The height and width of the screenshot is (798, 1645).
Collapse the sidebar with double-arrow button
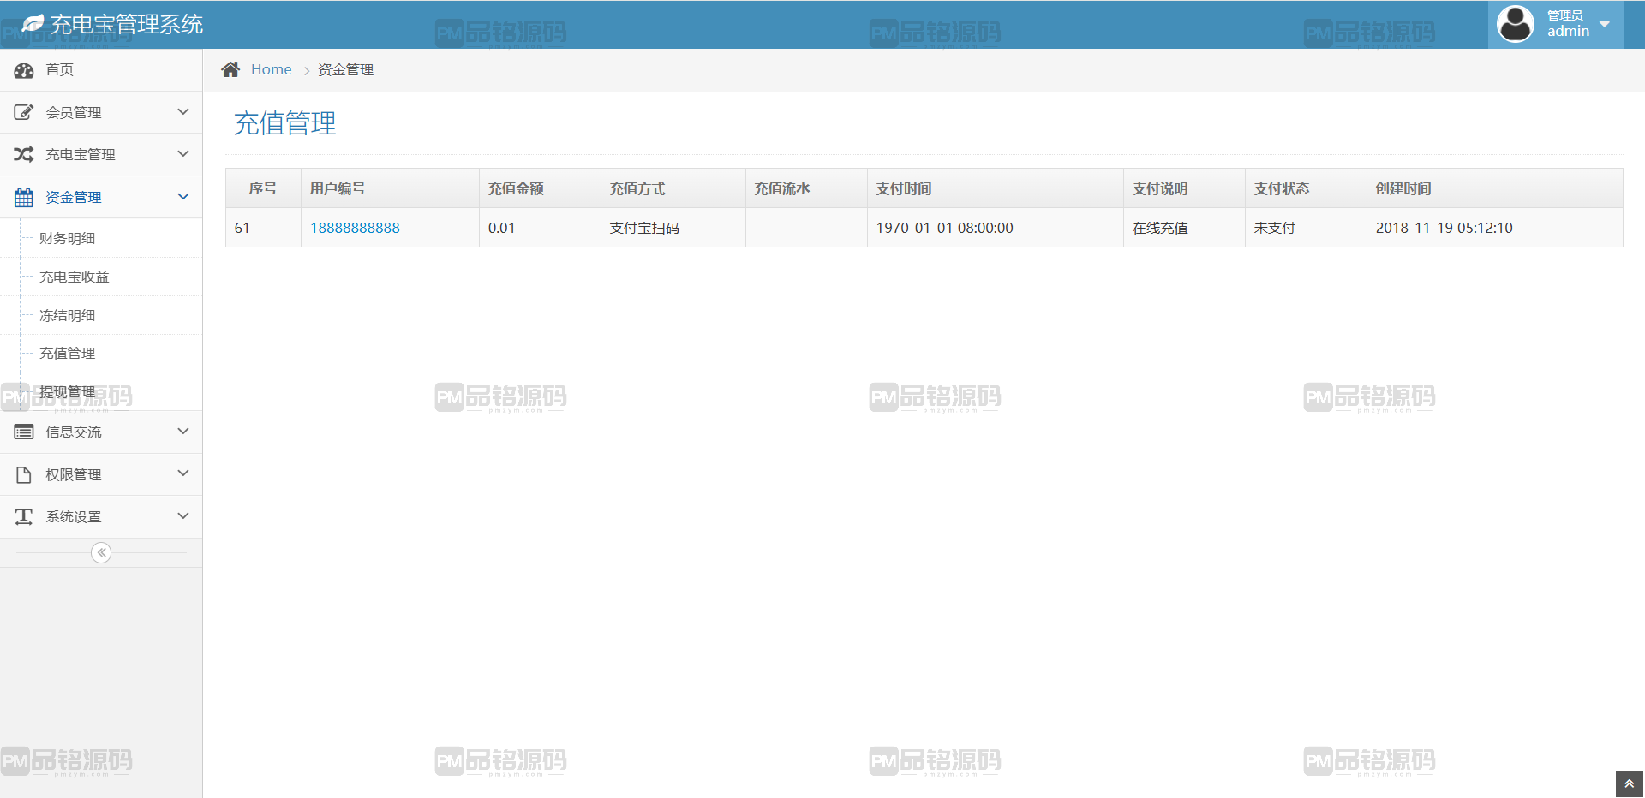pos(101,552)
